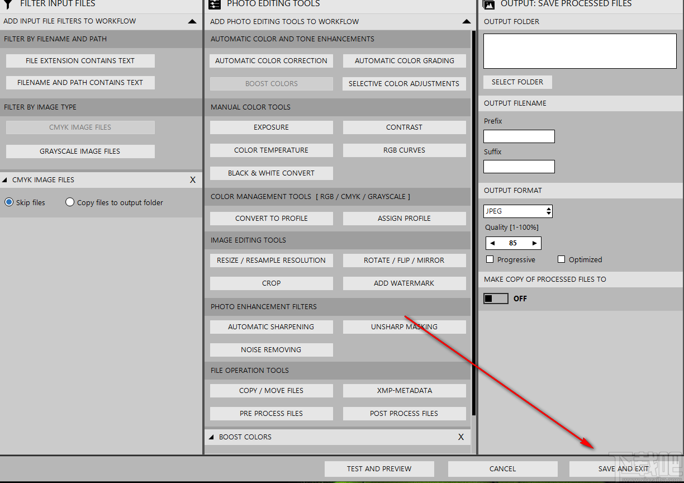Add the Crop tool to workflow
This screenshot has width=684, height=483.
click(x=271, y=283)
